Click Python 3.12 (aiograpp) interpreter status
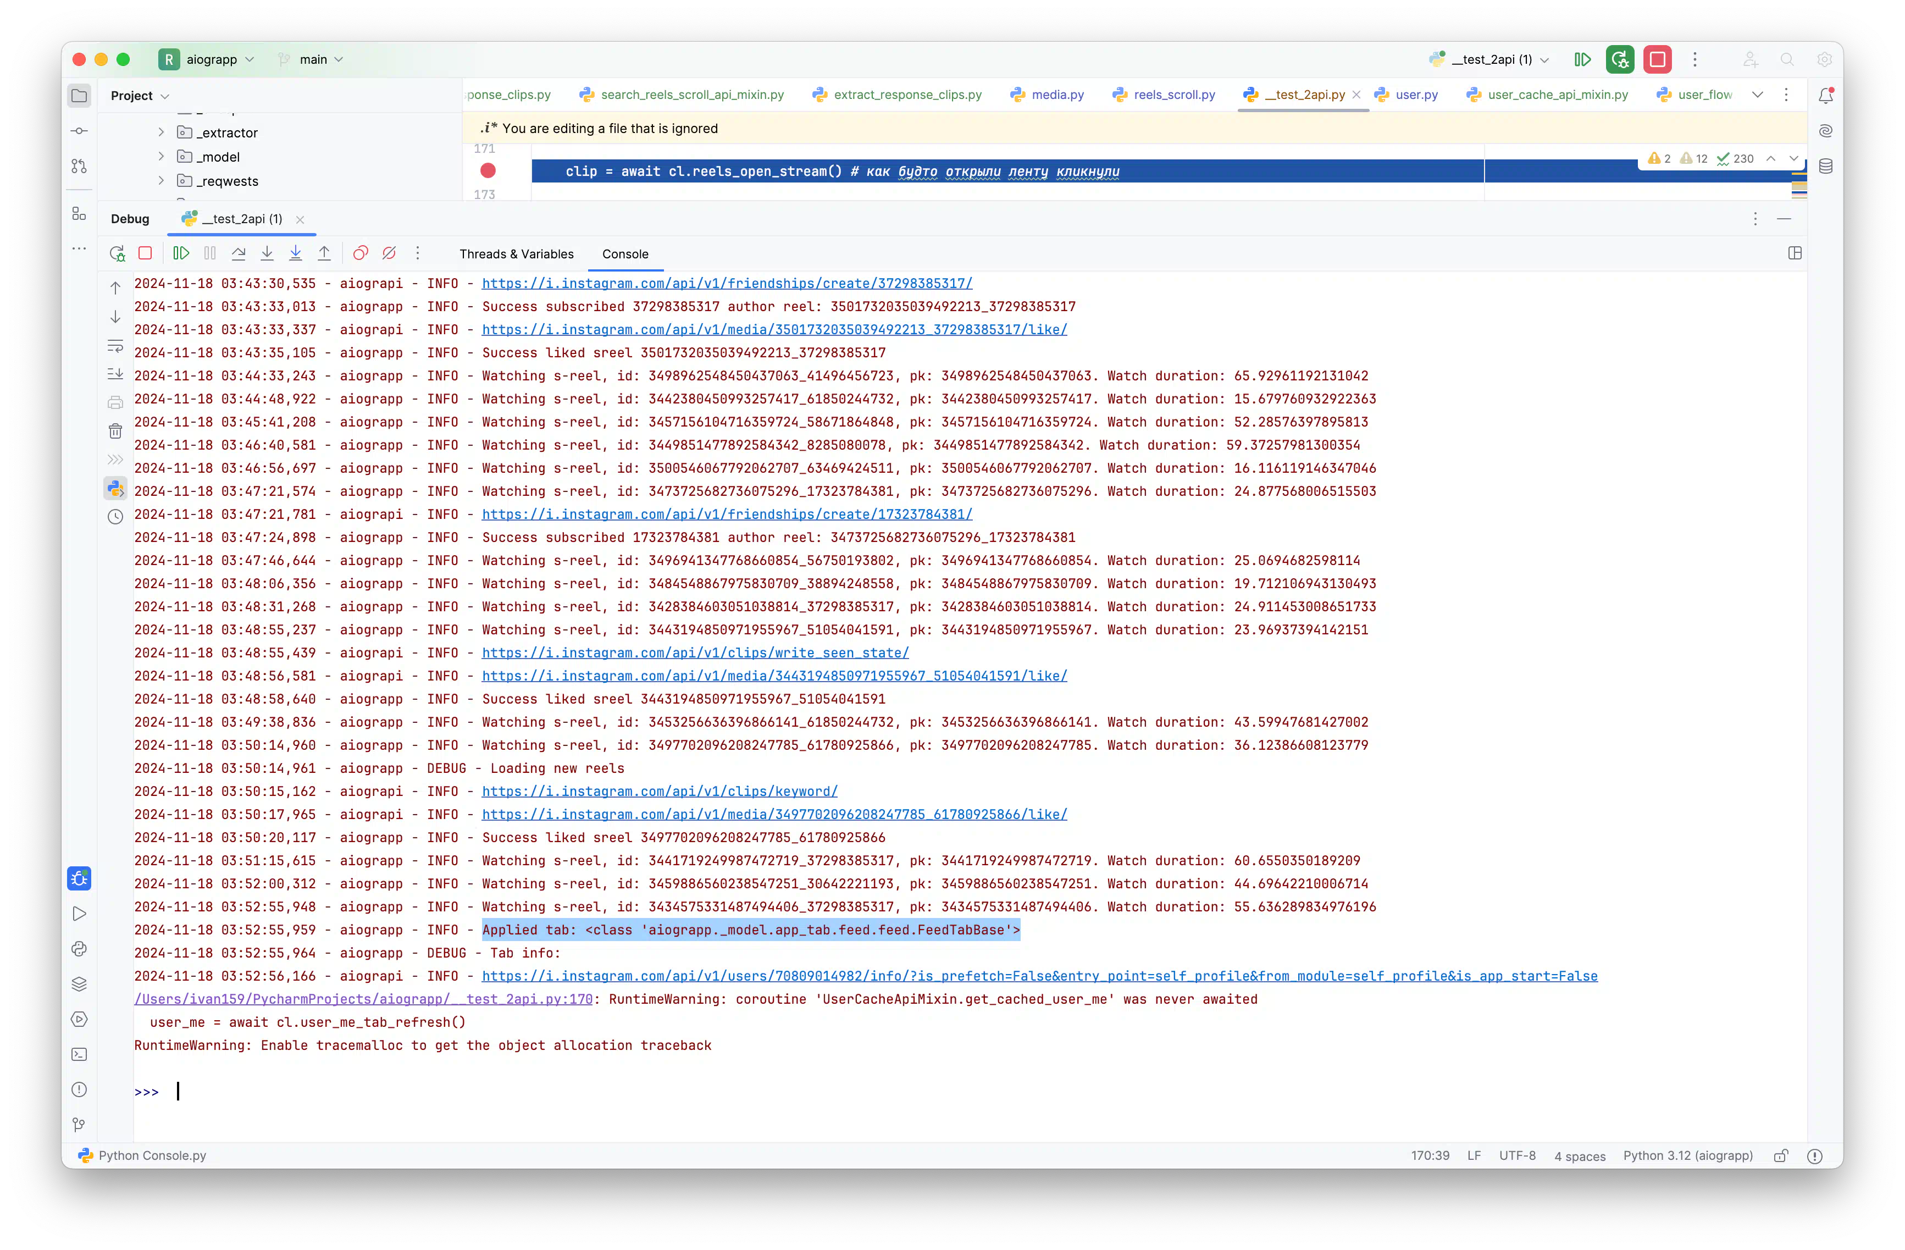This screenshot has width=1905, height=1250. [x=1687, y=1155]
